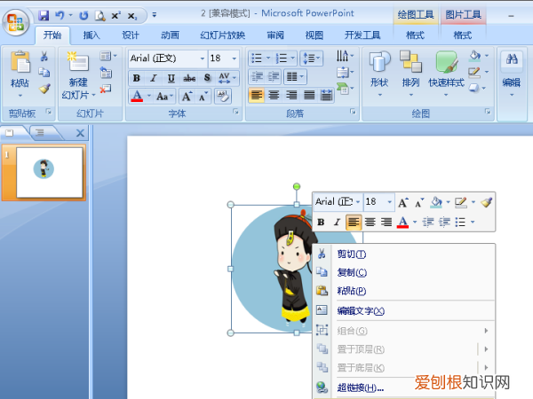533x399 pixels.
Task: Click the format painter in mini toolbar
Action: tap(486, 202)
